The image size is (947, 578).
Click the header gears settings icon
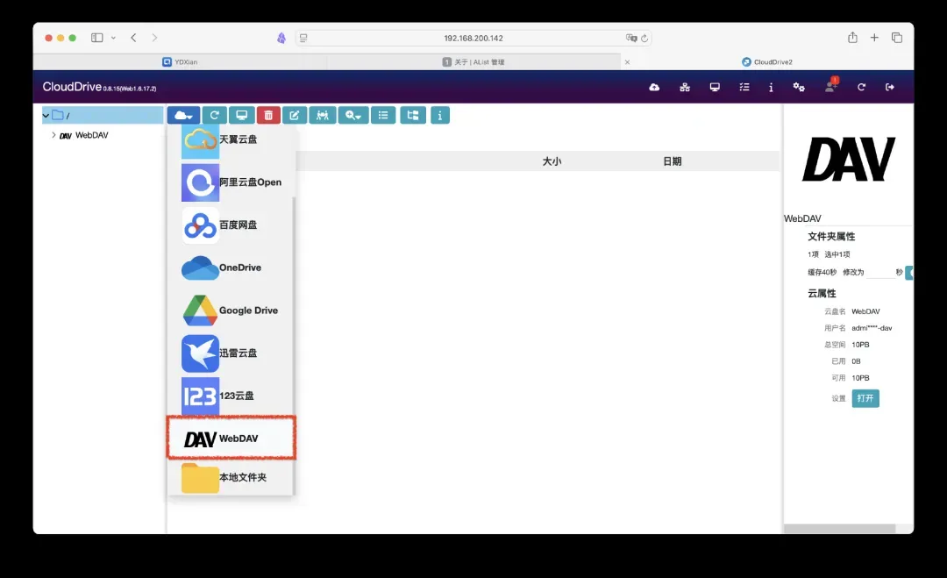coord(799,87)
